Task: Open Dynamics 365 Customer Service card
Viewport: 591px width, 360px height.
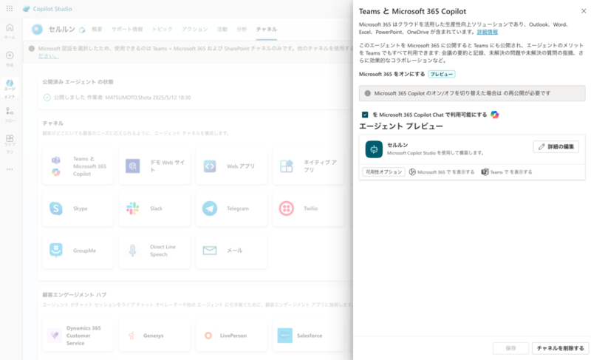Action: [x=78, y=336]
